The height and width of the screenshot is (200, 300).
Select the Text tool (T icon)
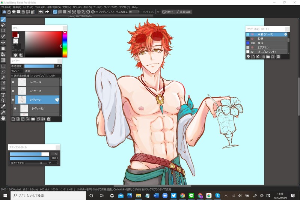[x=3, y=95]
